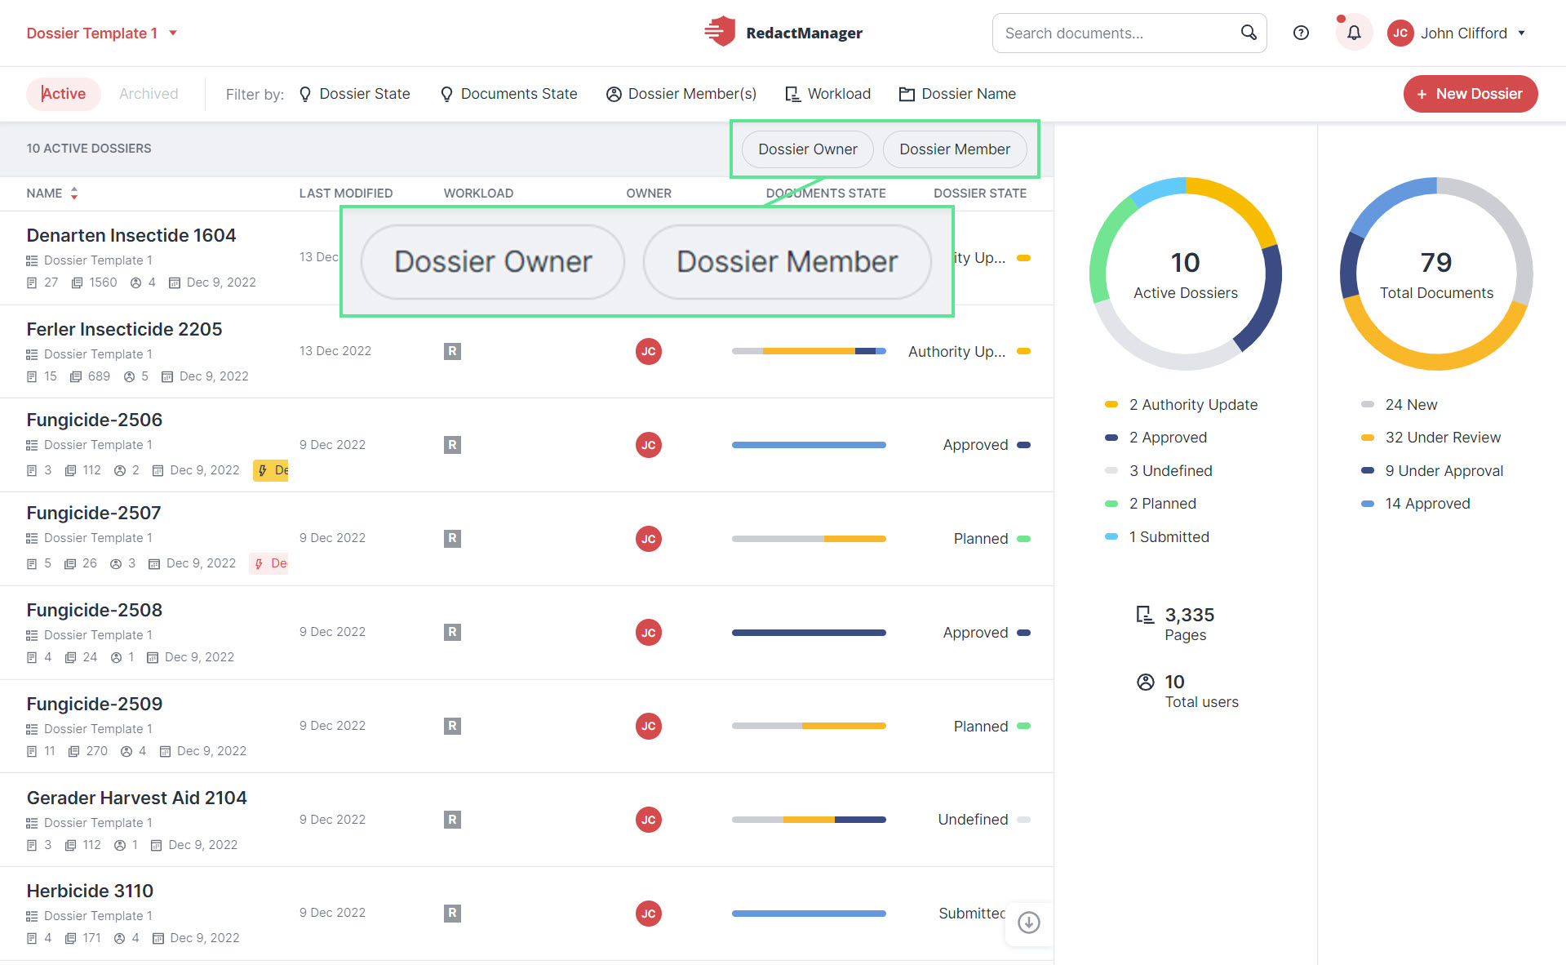Click documents state bar for Gerader Harvest Aid 2104

(809, 820)
